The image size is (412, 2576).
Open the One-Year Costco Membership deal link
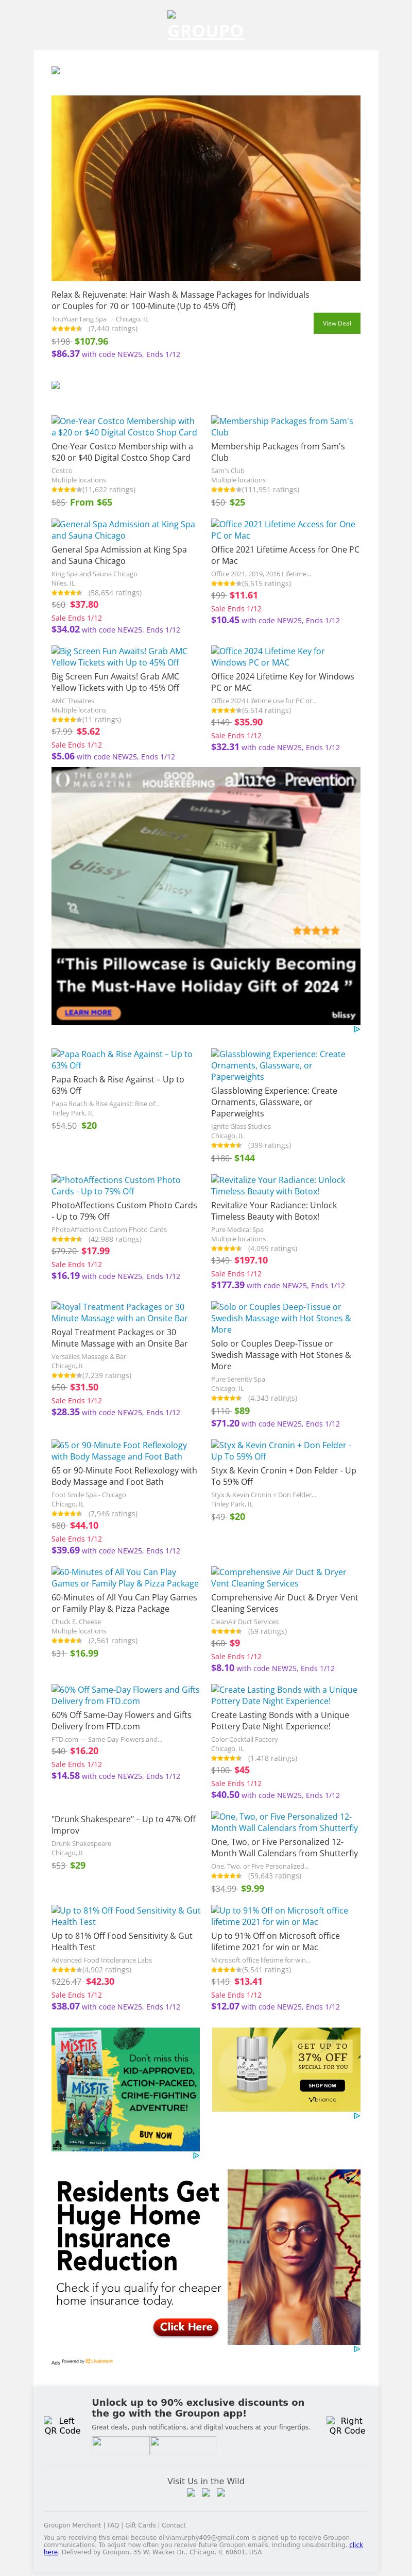124,427
